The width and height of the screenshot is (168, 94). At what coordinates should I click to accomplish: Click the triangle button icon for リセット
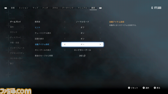coord(129,88)
